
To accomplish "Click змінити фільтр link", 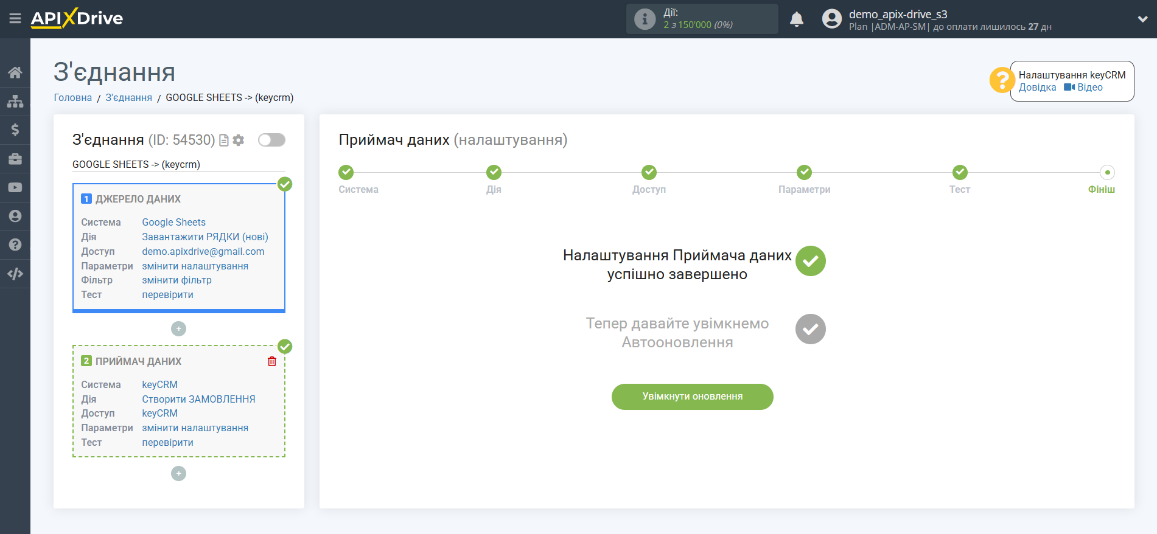I will click(177, 280).
